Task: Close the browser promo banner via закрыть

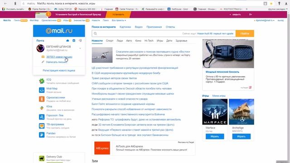Action: (235, 14)
